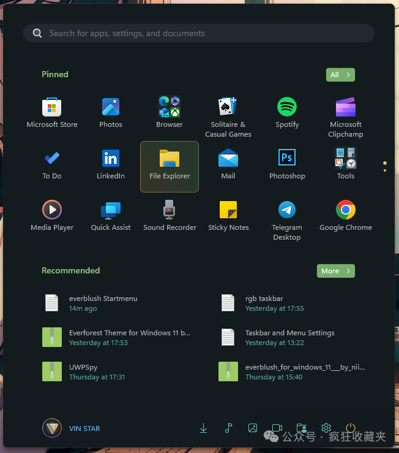Open Quick Assist
This screenshot has width=399, height=453.
click(111, 216)
